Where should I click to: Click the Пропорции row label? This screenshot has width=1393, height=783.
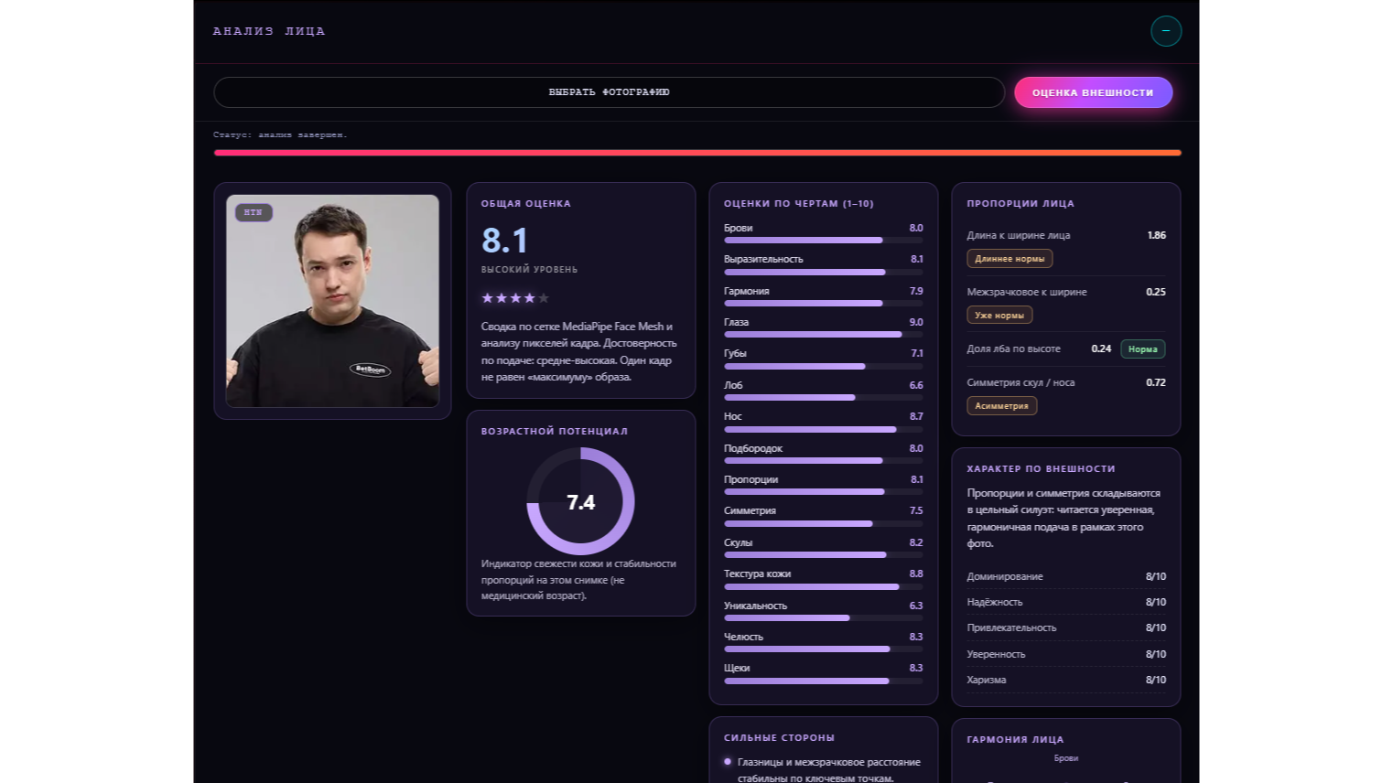pos(750,479)
